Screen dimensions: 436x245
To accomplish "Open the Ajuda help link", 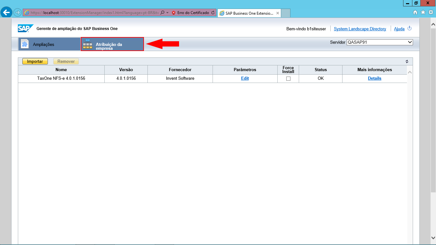I will point(399,29).
